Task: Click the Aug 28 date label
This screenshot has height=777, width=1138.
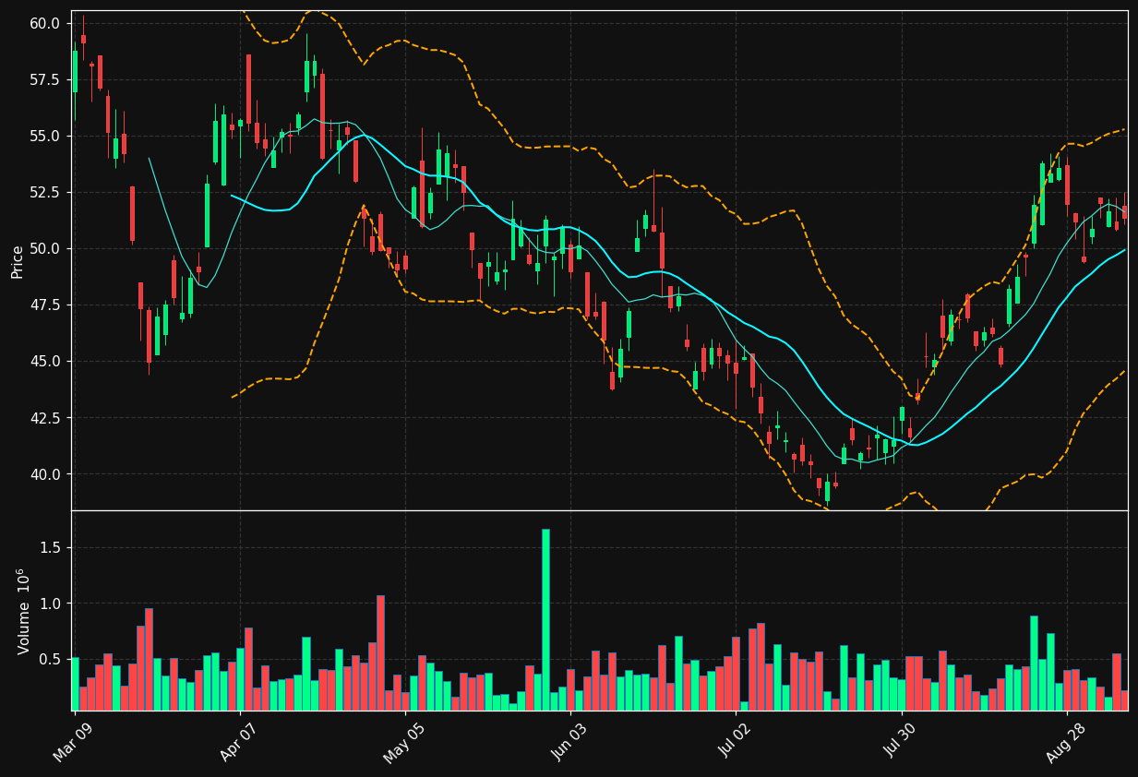Action: 1064,742
